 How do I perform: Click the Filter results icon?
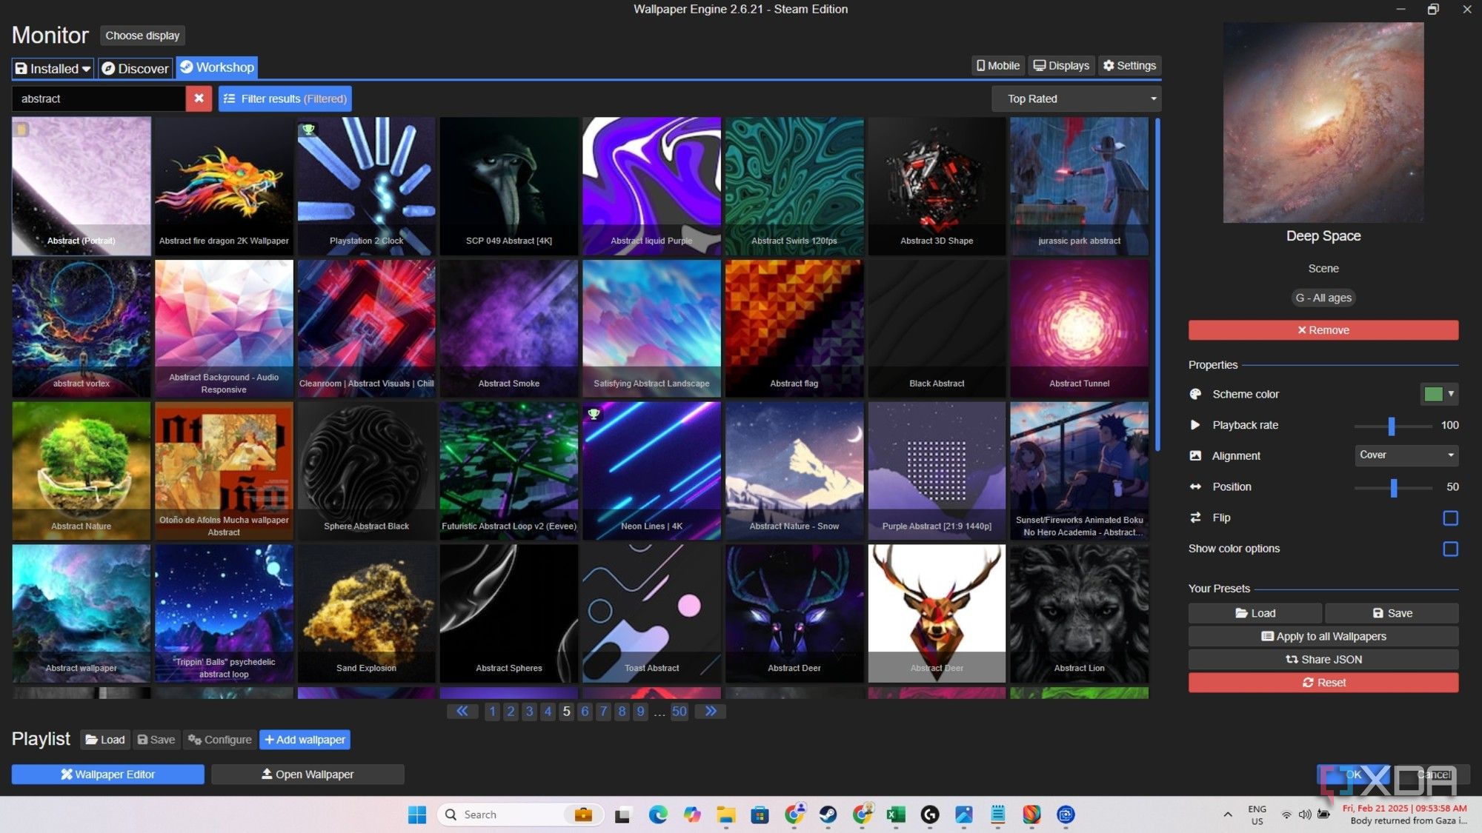(x=230, y=98)
